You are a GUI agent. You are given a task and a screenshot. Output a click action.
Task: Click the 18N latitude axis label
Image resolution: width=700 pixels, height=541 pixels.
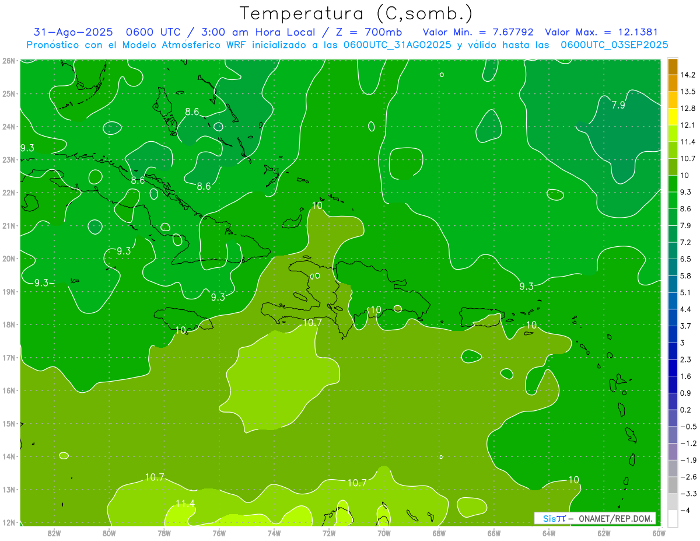[9, 324]
